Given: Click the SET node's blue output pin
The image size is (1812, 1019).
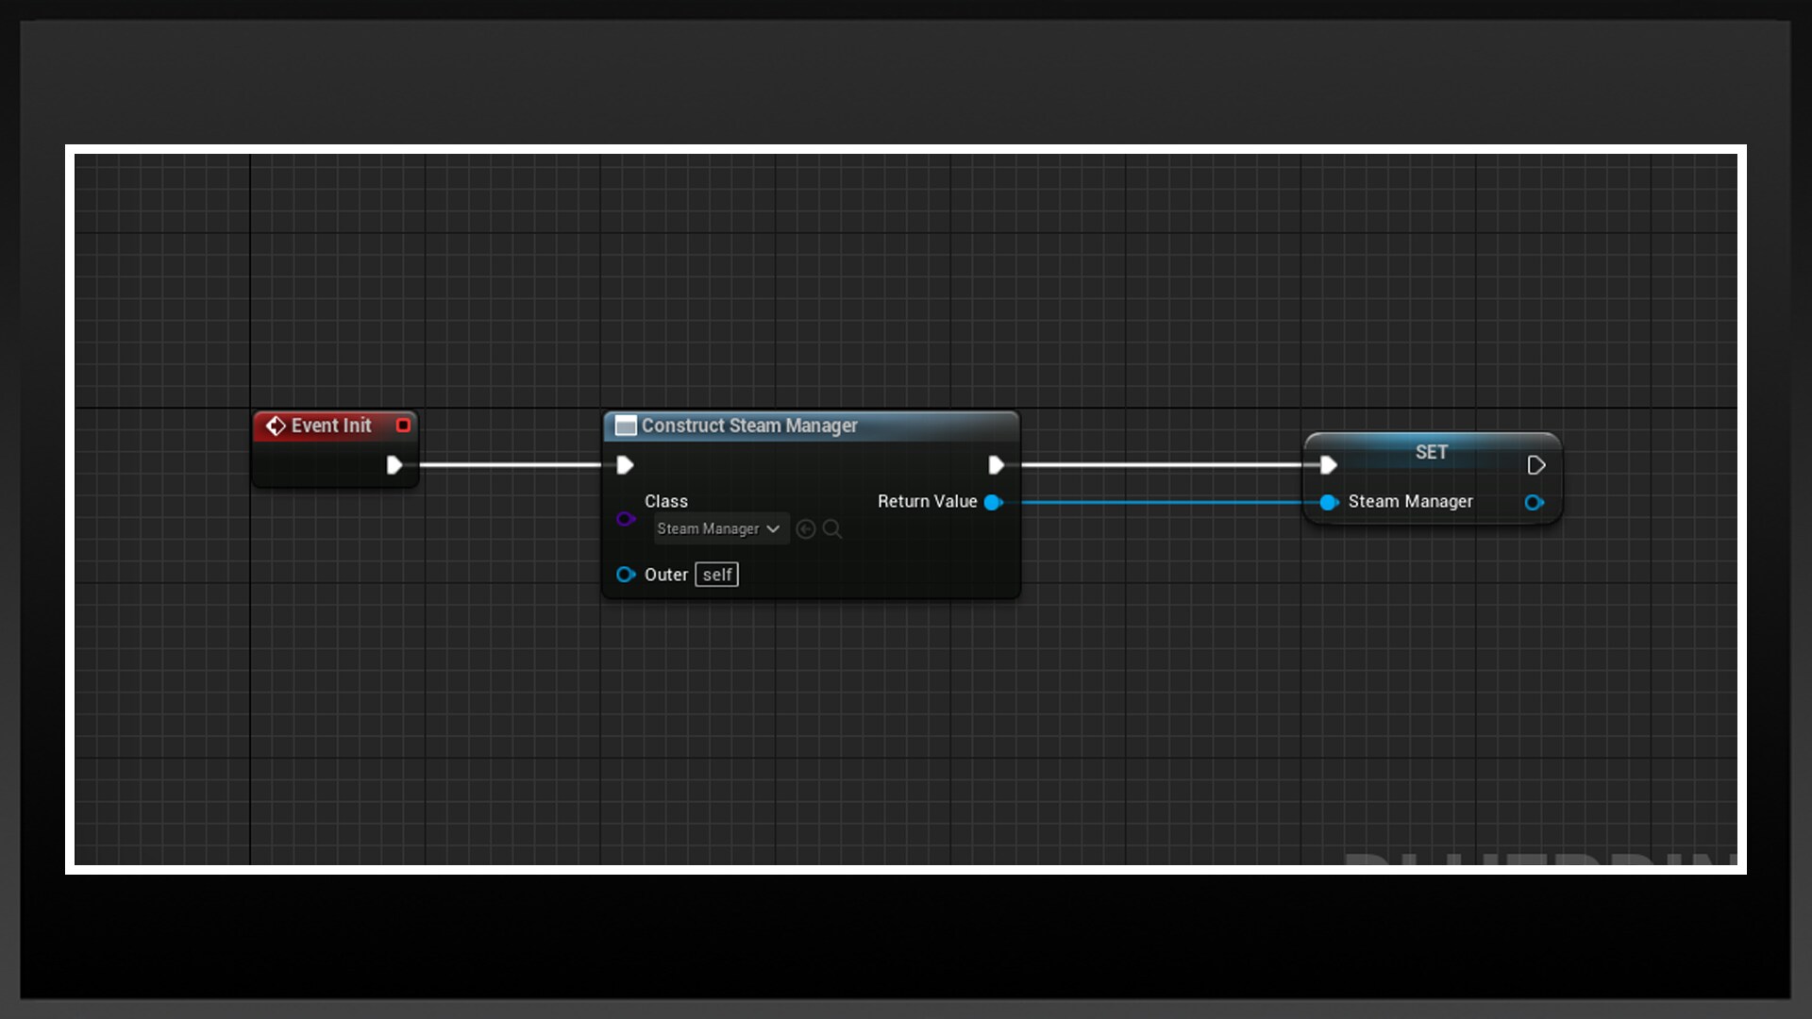Looking at the screenshot, I should tap(1535, 502).
